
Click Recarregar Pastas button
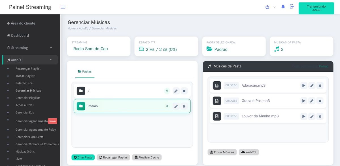click(x=113, y=157)
